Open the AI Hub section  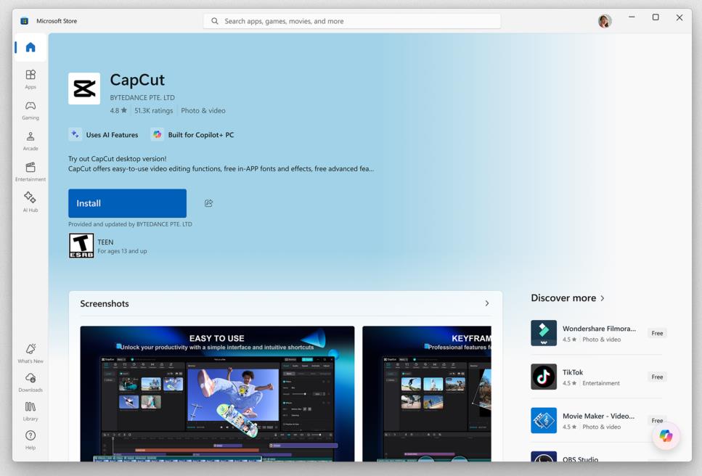tap(30, 202)
